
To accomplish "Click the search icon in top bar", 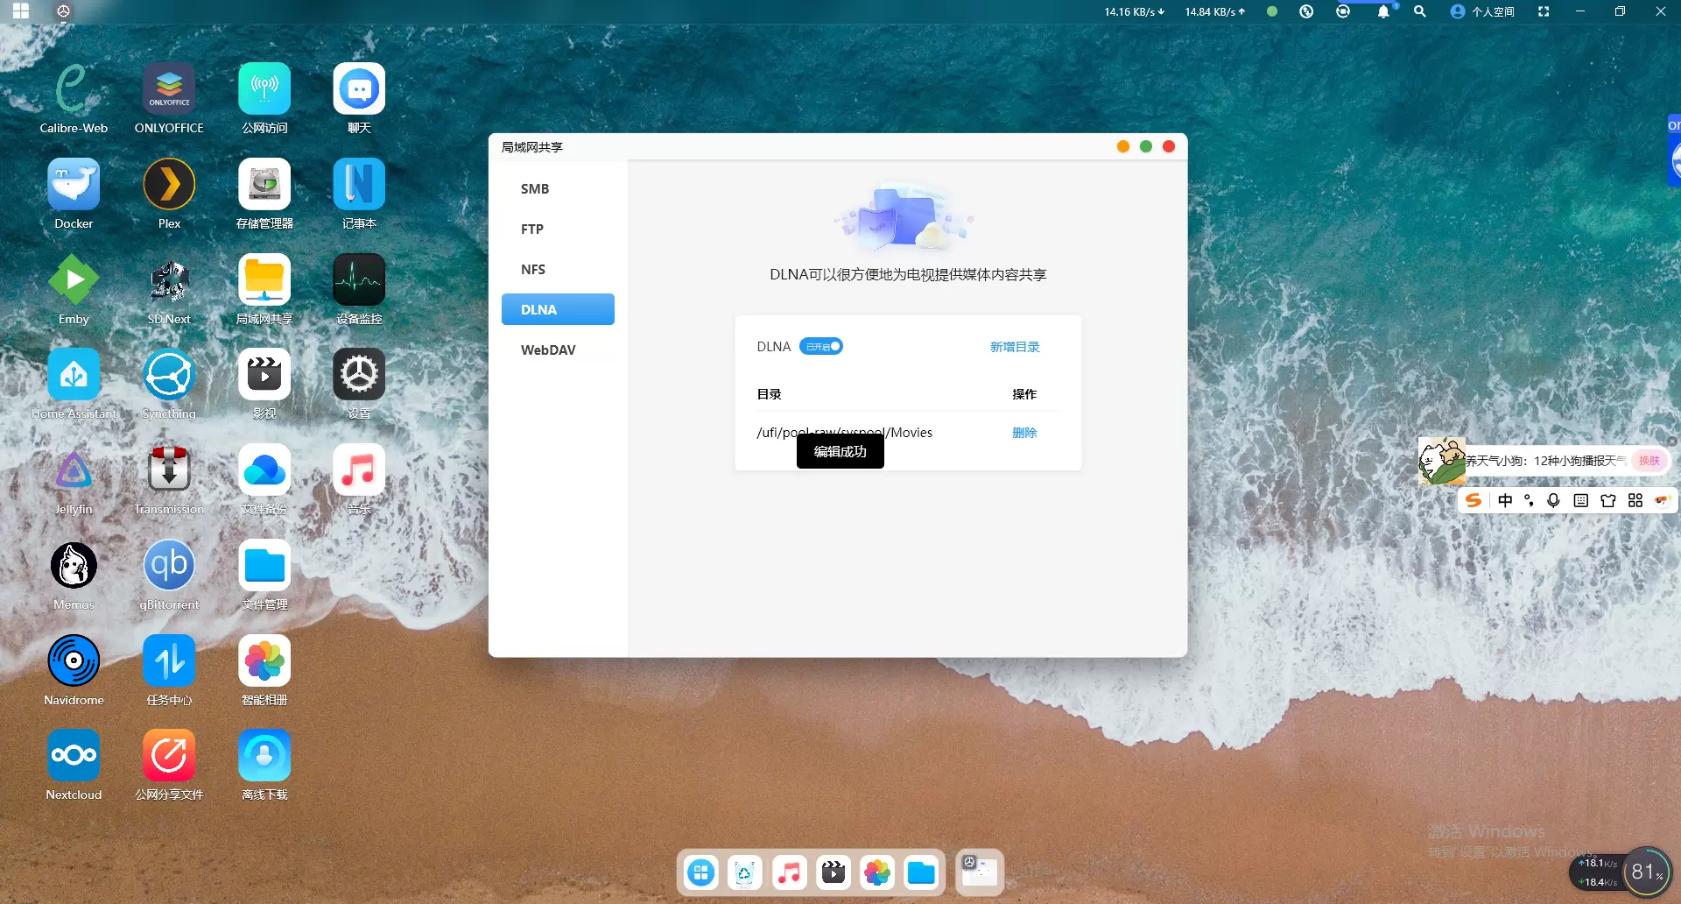I will coord(1419,11).
